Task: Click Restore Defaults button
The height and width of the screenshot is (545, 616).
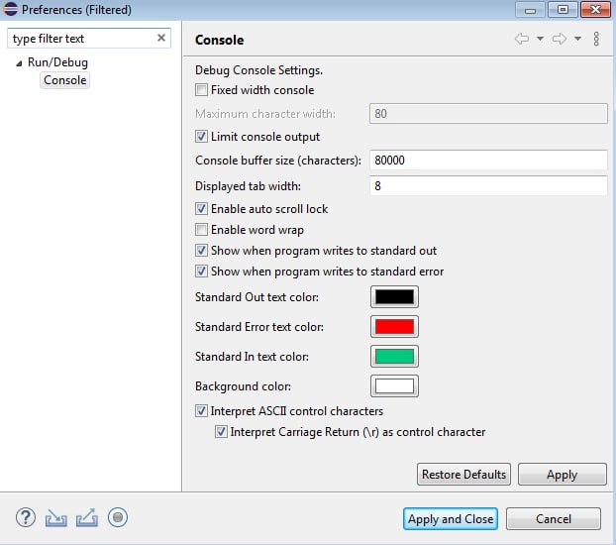Action: 463,475
